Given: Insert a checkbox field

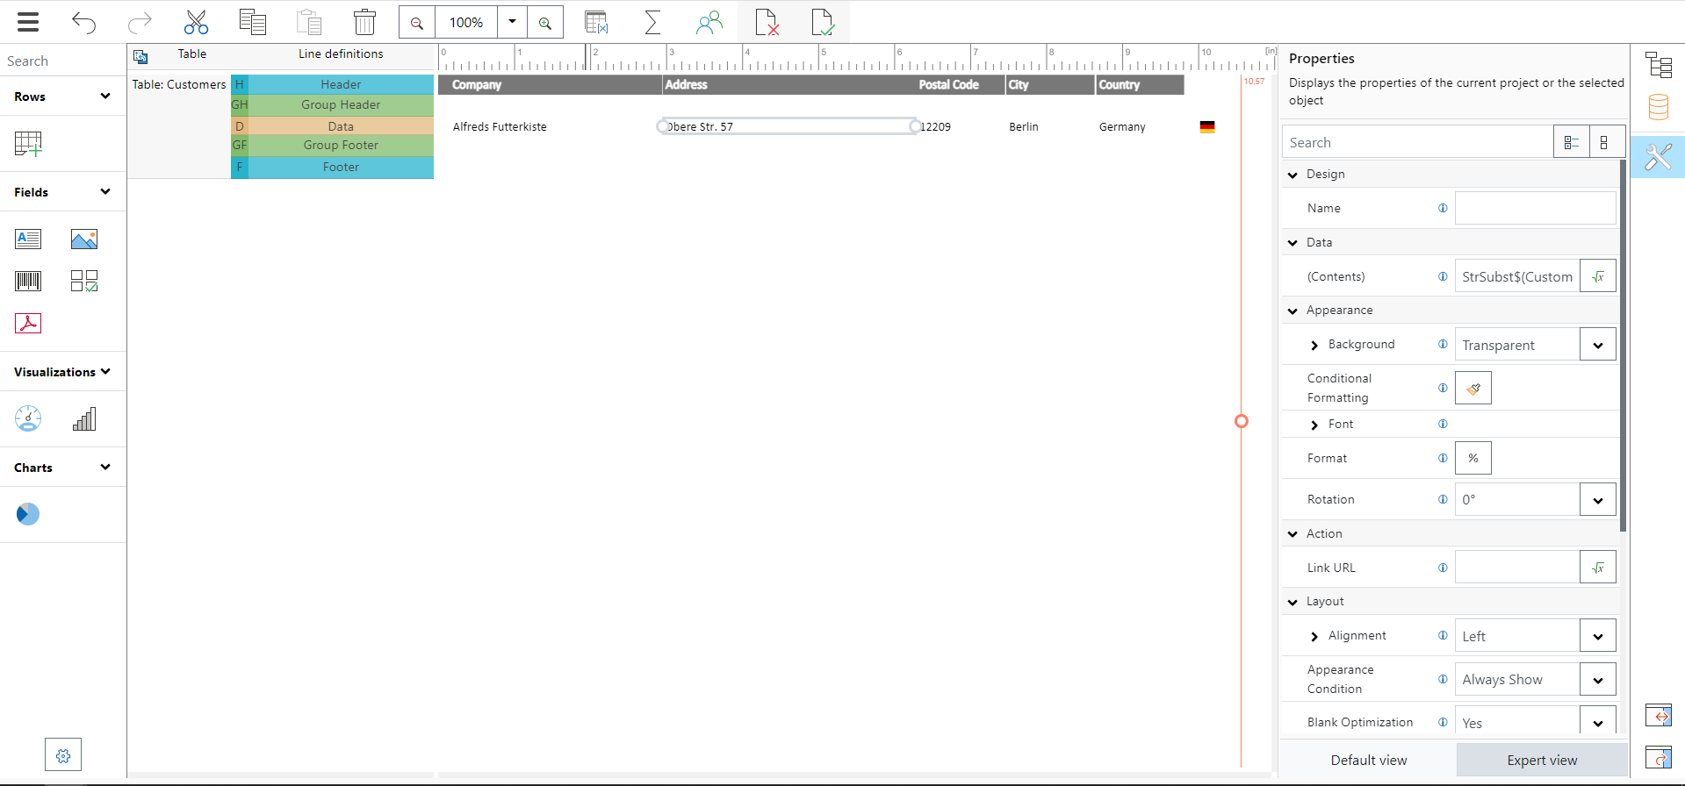Looking at the screenshot, I should (x=84, y=281).
